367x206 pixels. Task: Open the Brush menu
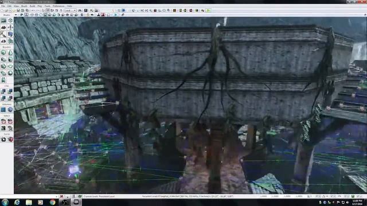click(x=24, y=6)
